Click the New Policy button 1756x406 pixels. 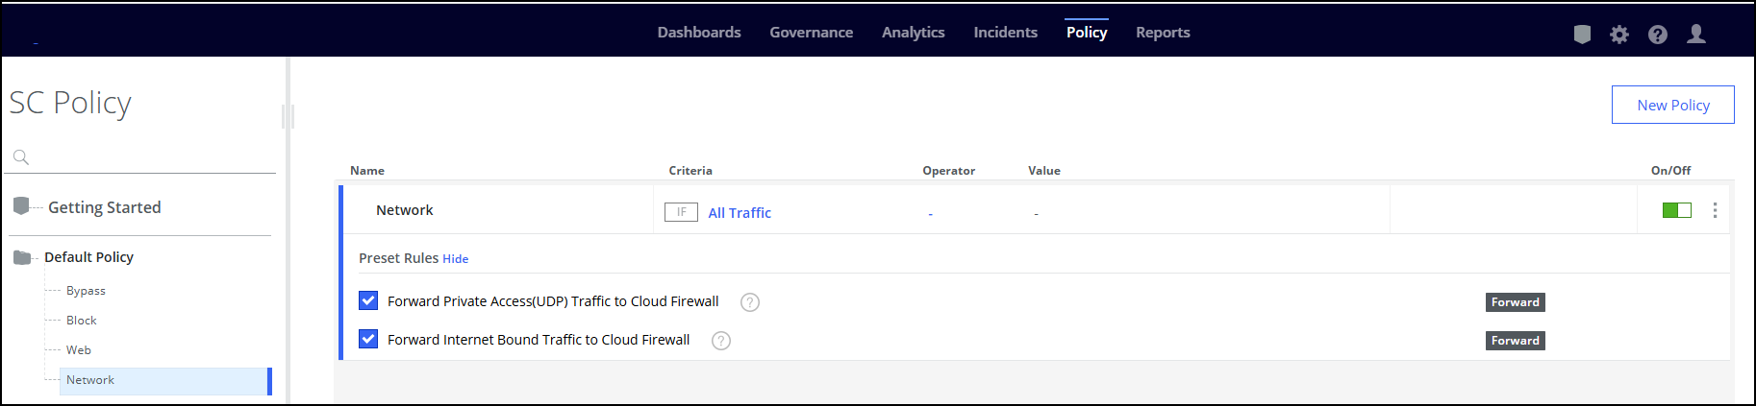pos(1672,105)
